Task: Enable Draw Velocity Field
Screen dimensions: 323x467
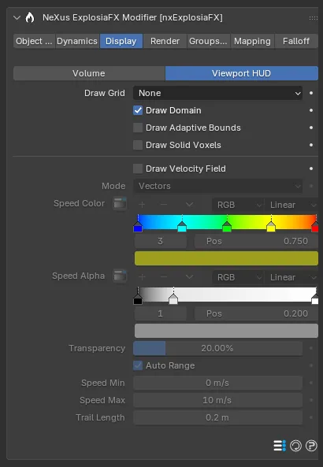Action: [138, 169]
